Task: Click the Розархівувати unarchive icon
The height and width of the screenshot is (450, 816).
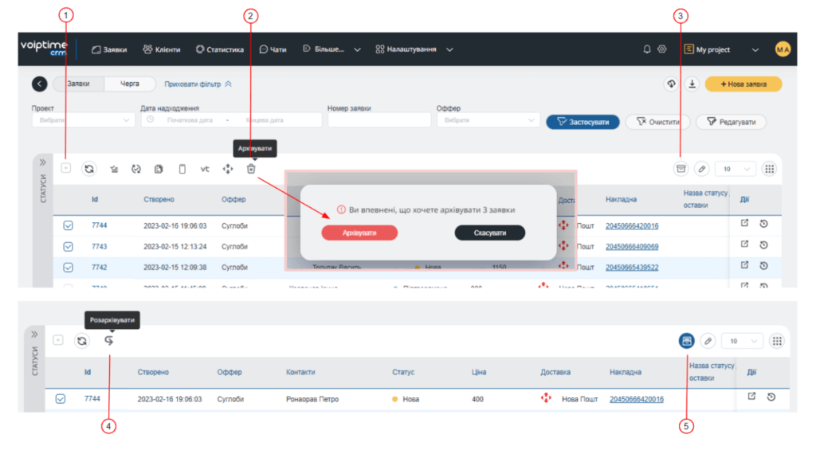Action: coord(108,340)
